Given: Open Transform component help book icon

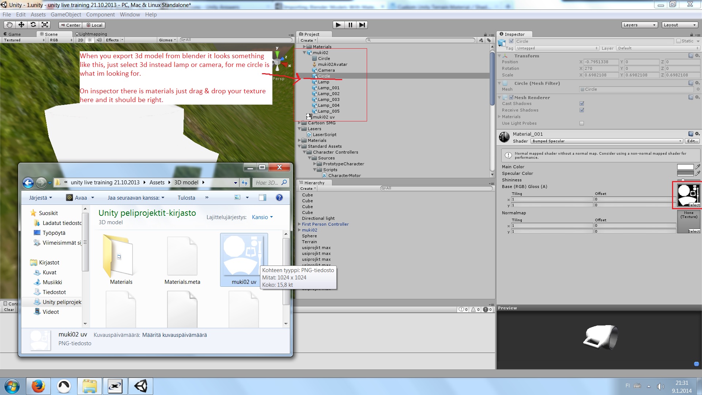Looking at the screenshot, I should pos(691,56).
